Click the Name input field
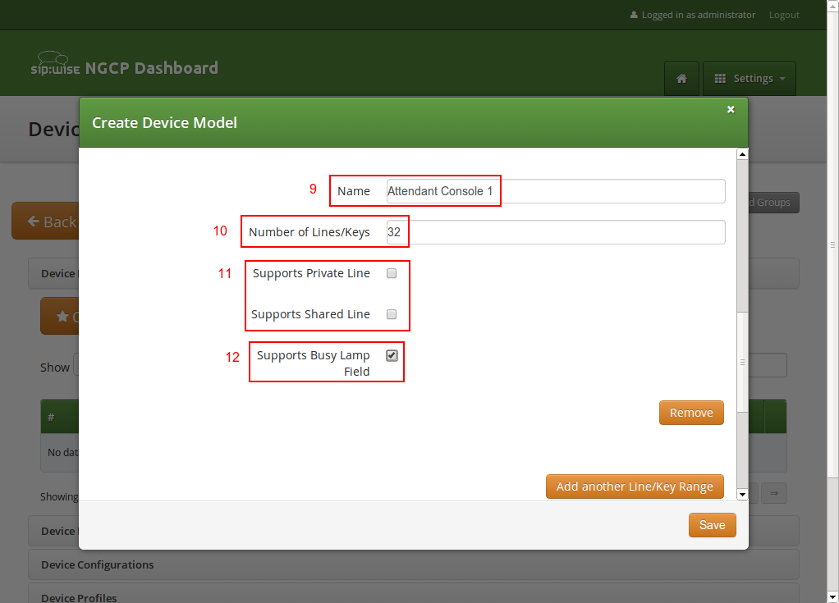The width and height of the screenshot is (839, 603). pos(555,191)
